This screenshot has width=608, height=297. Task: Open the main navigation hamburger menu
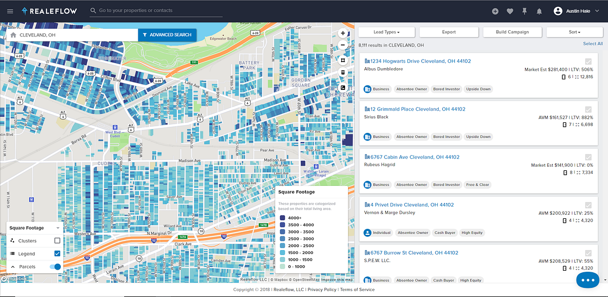tap(10, 10)
